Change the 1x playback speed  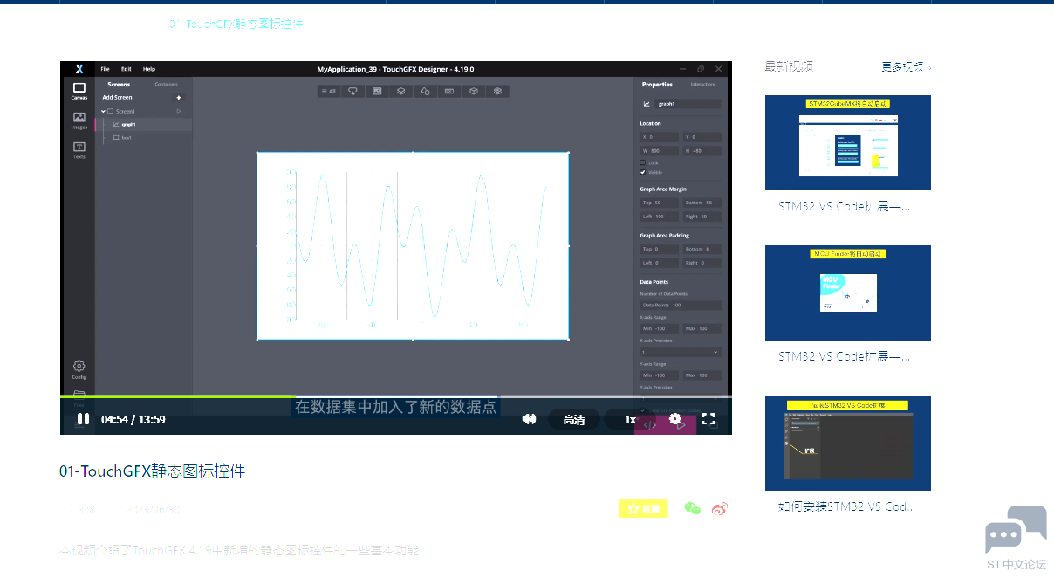(x=630, y=420)
